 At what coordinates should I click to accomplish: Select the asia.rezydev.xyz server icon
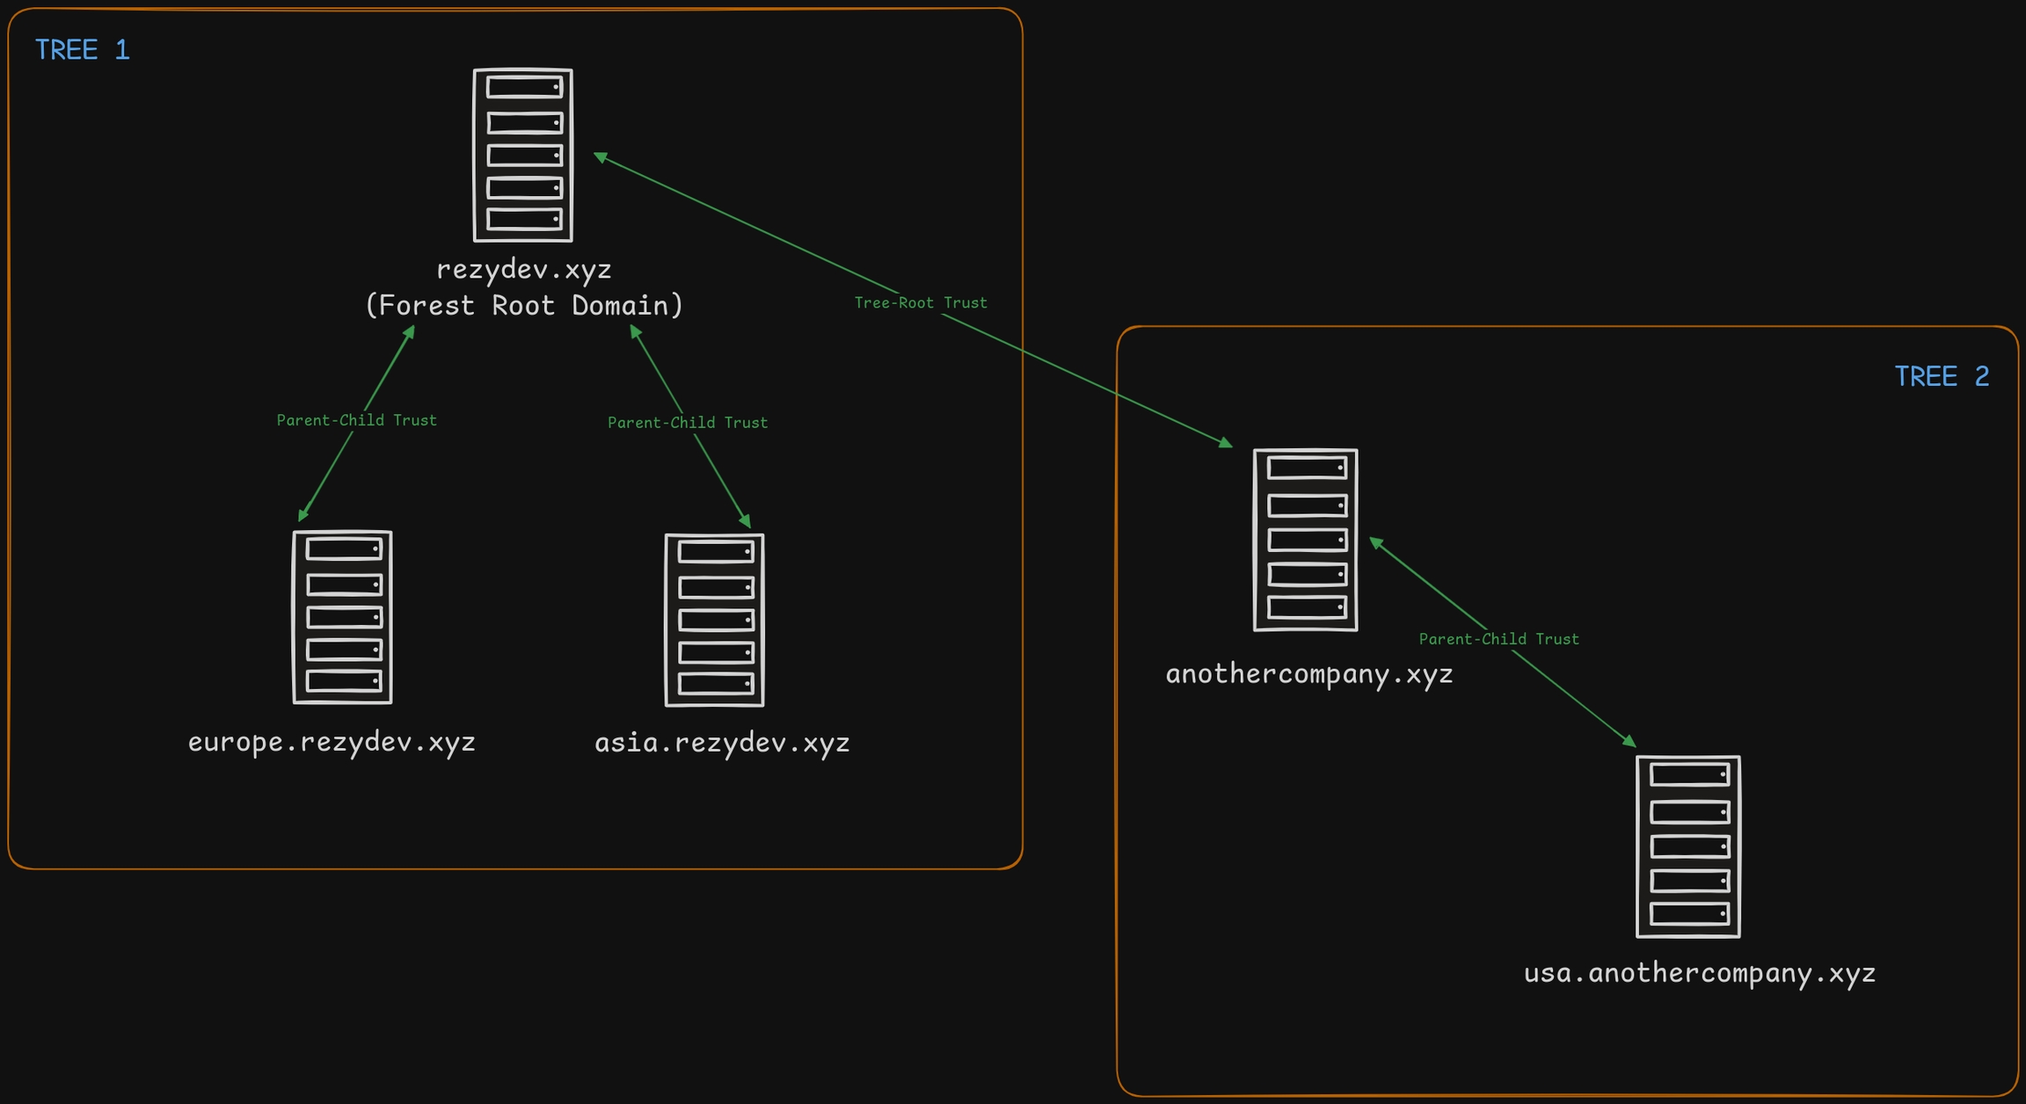pos(714,620)
